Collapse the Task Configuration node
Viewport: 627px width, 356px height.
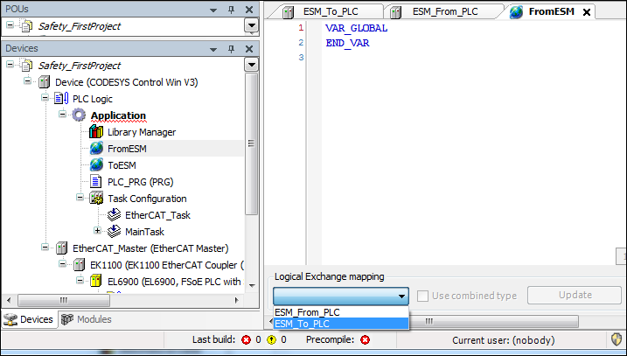(x=80, y=197)
